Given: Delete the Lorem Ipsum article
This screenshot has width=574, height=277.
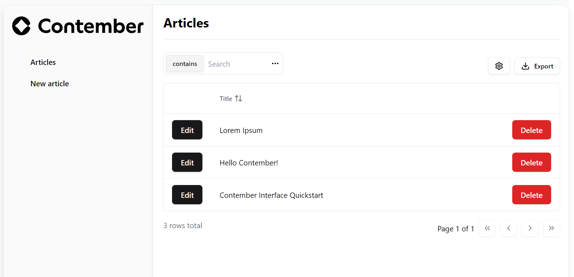Looking at the screenshot, I should (x=531, y=130).
